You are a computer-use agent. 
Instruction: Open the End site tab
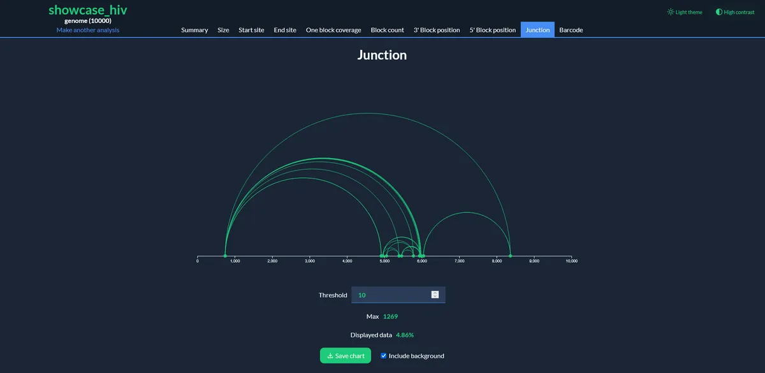point(285,30)
